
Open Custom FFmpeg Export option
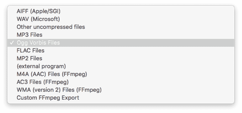point(48,98)
